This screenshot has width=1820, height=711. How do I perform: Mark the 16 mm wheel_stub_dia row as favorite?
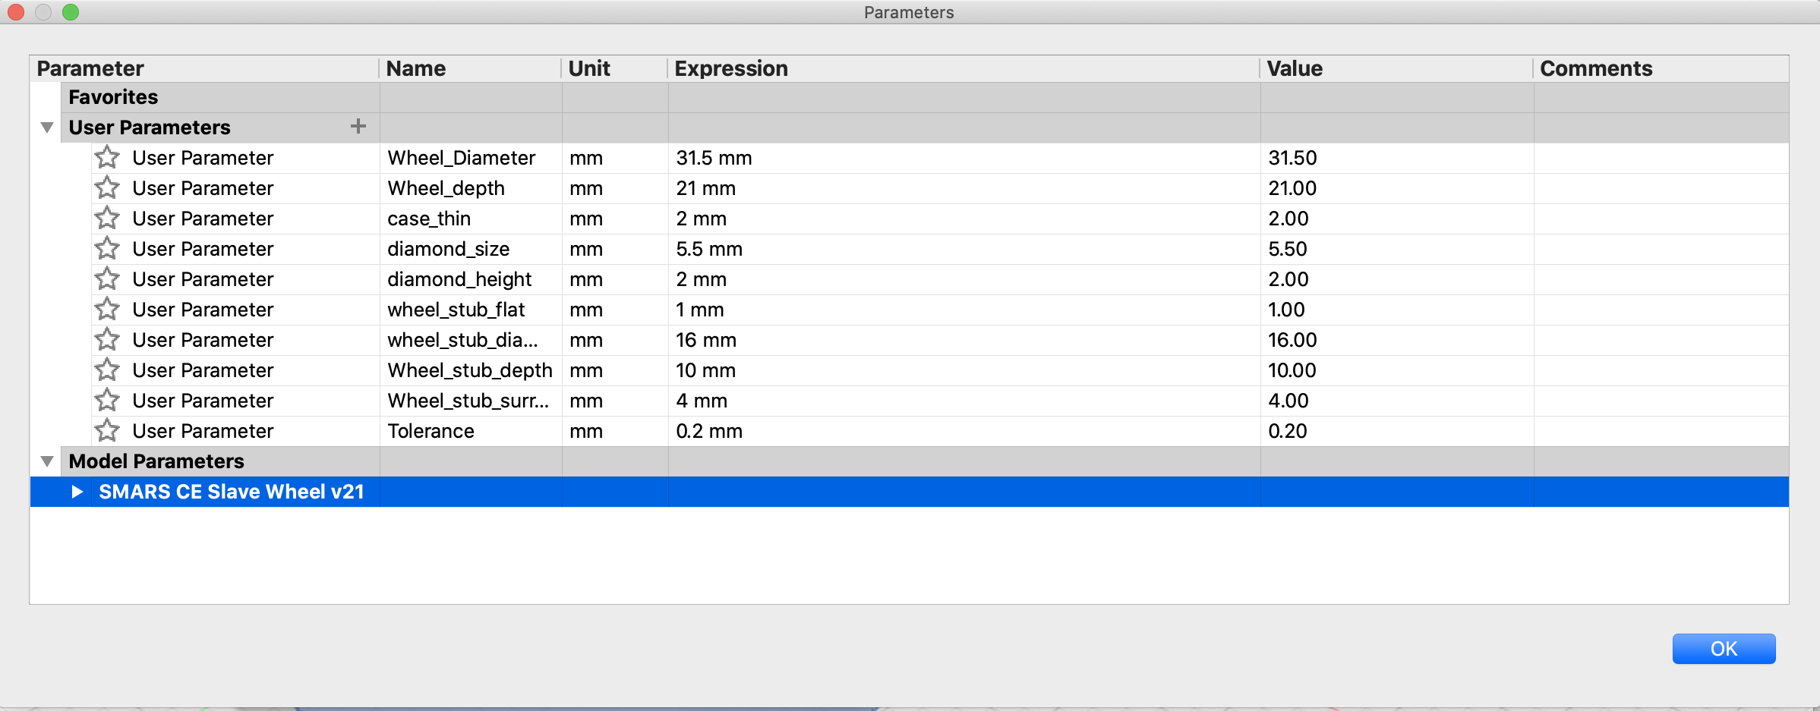click(x=107, y=340)
